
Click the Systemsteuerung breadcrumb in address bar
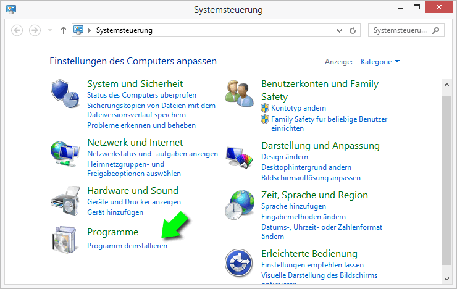(x=124, y=30)
